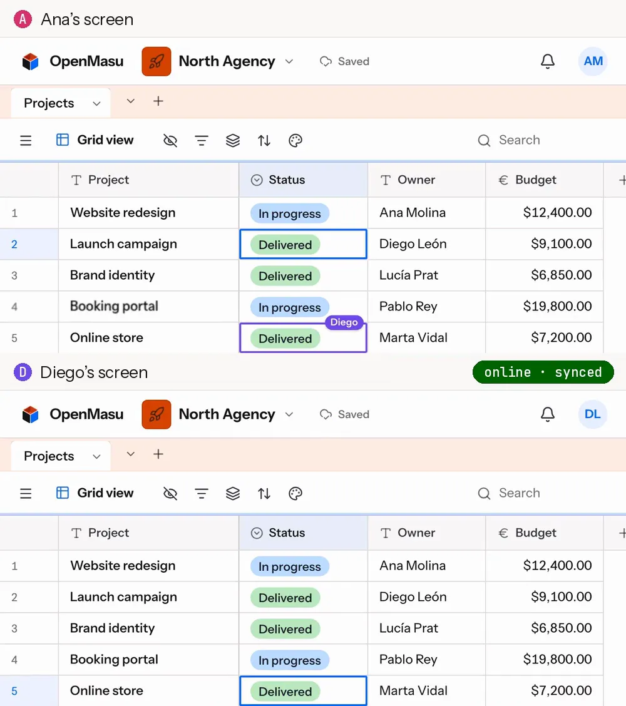Expand the tables list chevron on Diego's screen
The width and height of the screenshot is (626, 706).
131,454
